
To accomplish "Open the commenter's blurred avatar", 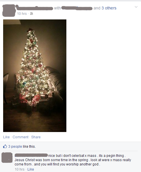I will 7,157.
